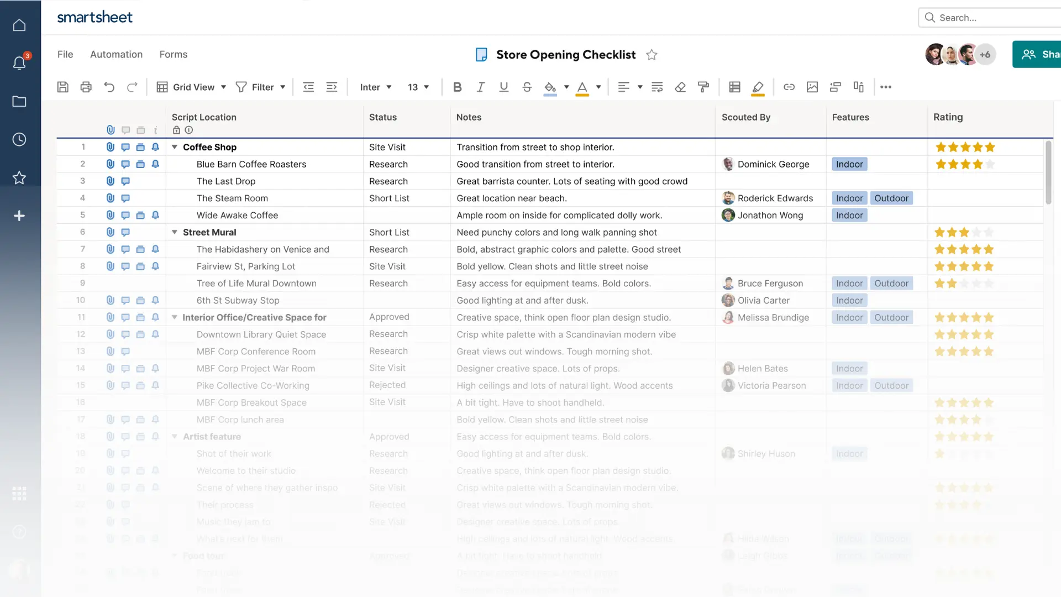Image resolution: width=1061 pixels, height=597 pixels.
Task: Favorite the Store Opening Checklist sheet
Action: click(x=652, y=55)
